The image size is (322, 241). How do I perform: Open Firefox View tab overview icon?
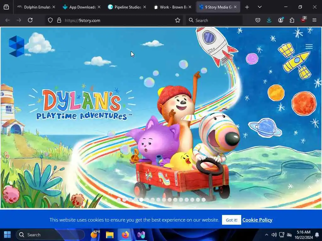[6, 7]
